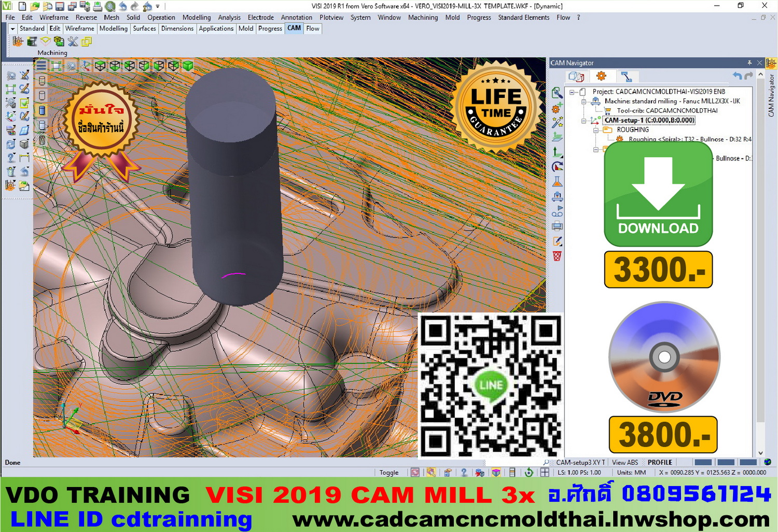Open the Machining menu
778x532 pixels.
pyautogui.click(x=422, y=17)
